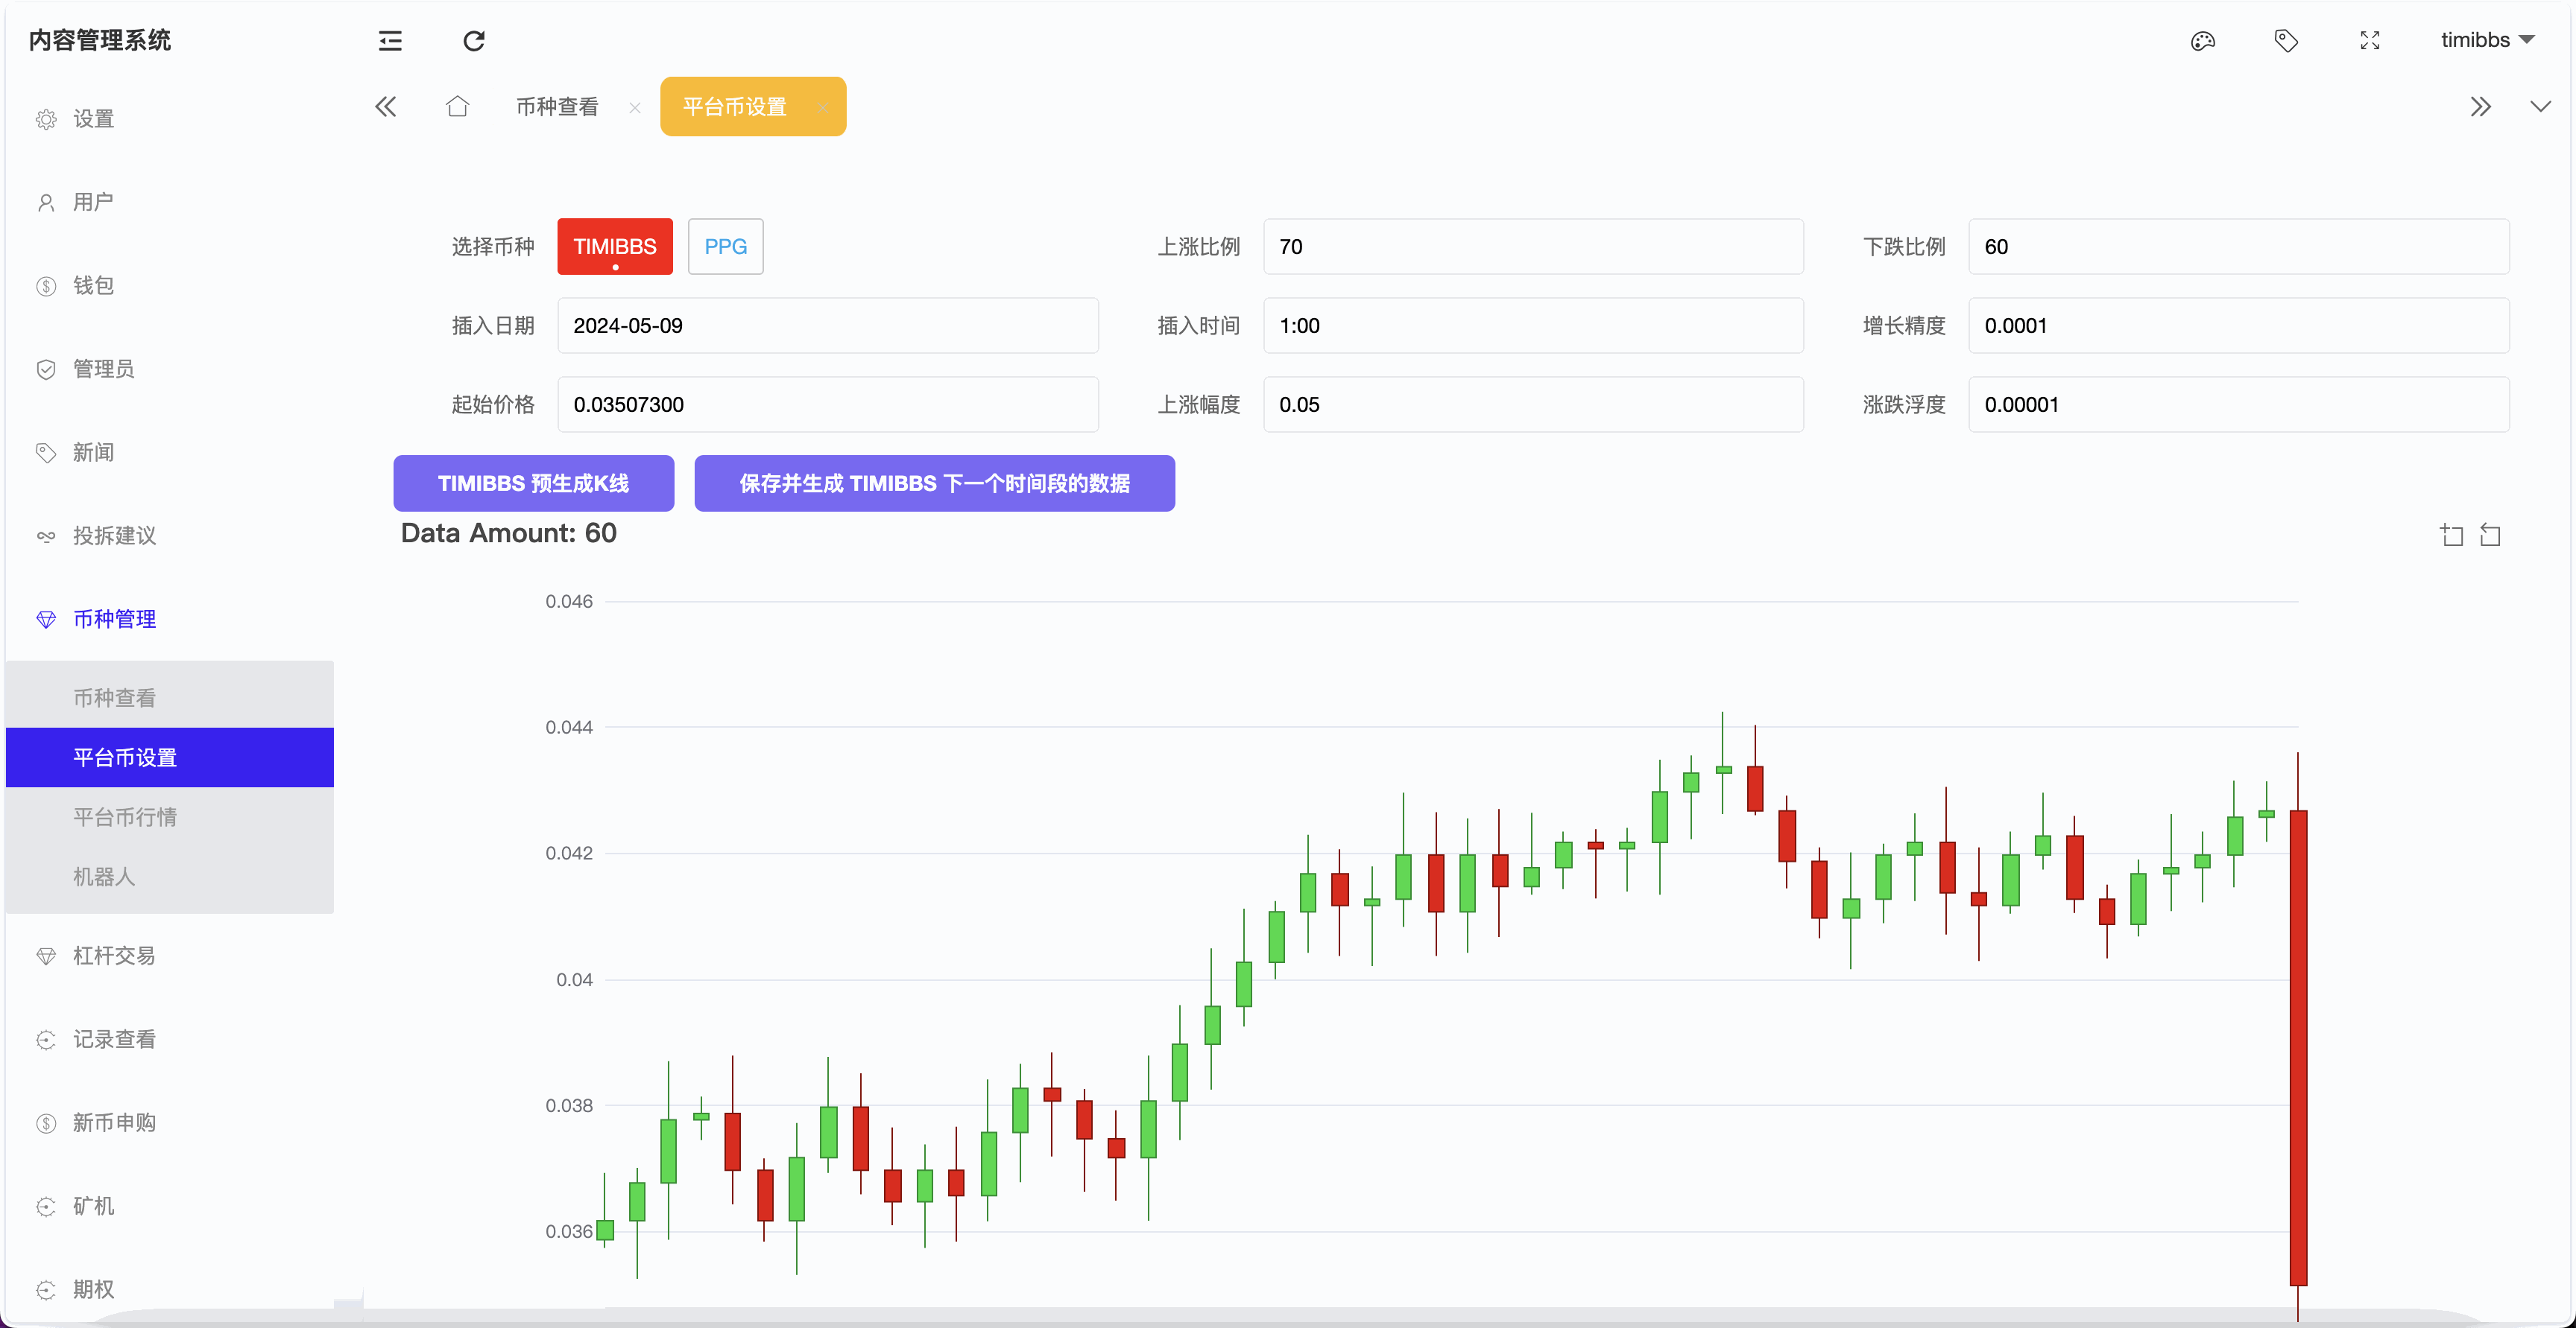The width and height of the screenshot is (2576, 1328).
Task: Expand the tab options chevron dropdown
Action: tap(2540, 107)
